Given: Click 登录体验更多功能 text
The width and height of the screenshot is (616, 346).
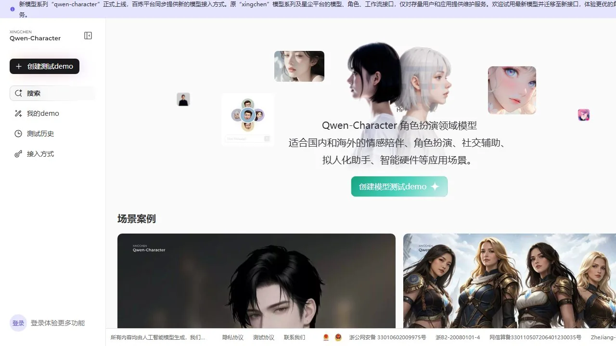Looking at the screenshot, I should [x=58, y=323].
